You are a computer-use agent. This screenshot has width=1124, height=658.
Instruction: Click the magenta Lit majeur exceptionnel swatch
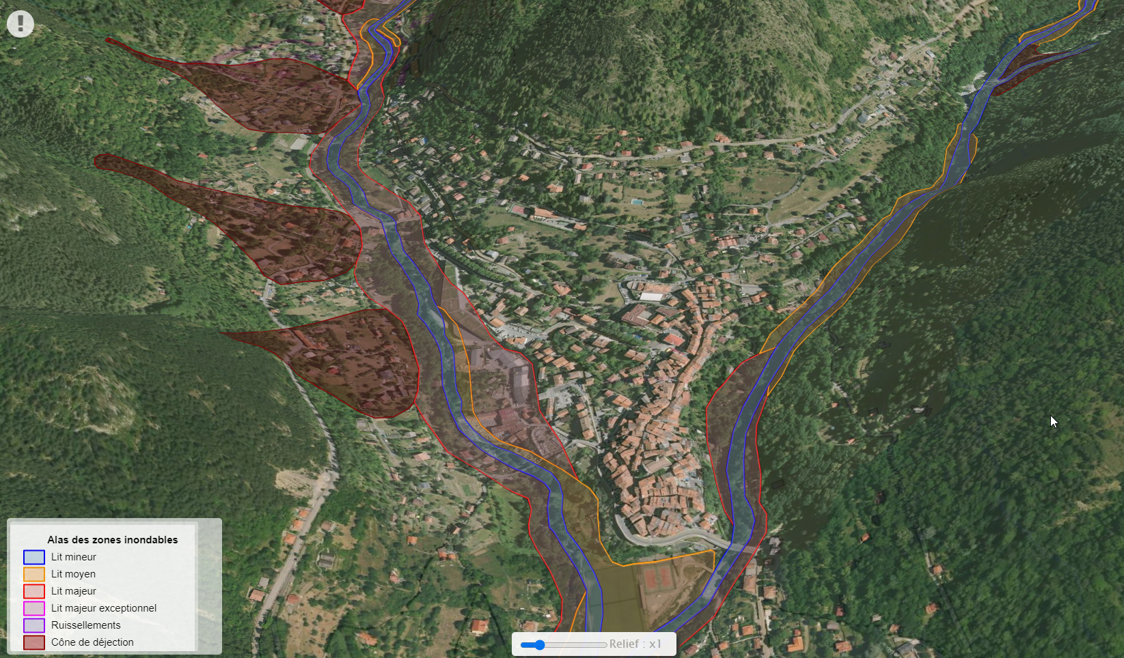(34, 608)
